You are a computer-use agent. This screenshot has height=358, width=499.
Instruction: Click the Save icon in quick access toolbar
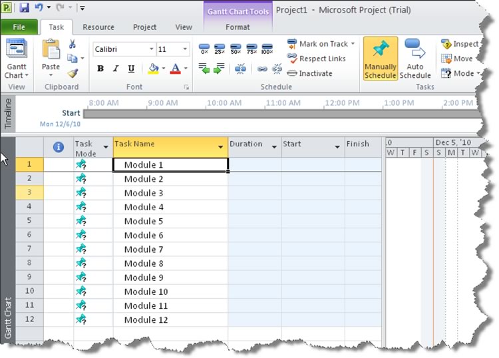pos(25,8)
